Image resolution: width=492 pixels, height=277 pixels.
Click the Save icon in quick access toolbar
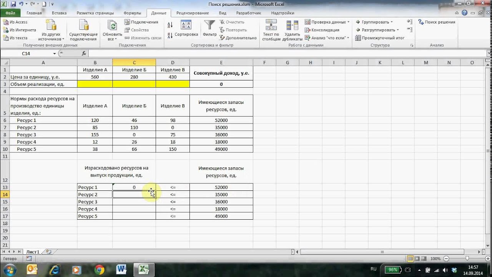pyautogui.click(x=13, y=4)
